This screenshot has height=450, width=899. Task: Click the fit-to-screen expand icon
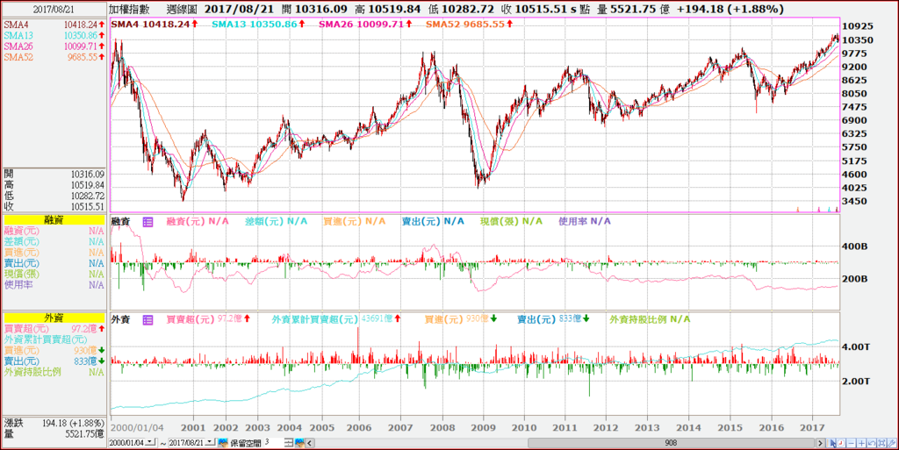881,443
